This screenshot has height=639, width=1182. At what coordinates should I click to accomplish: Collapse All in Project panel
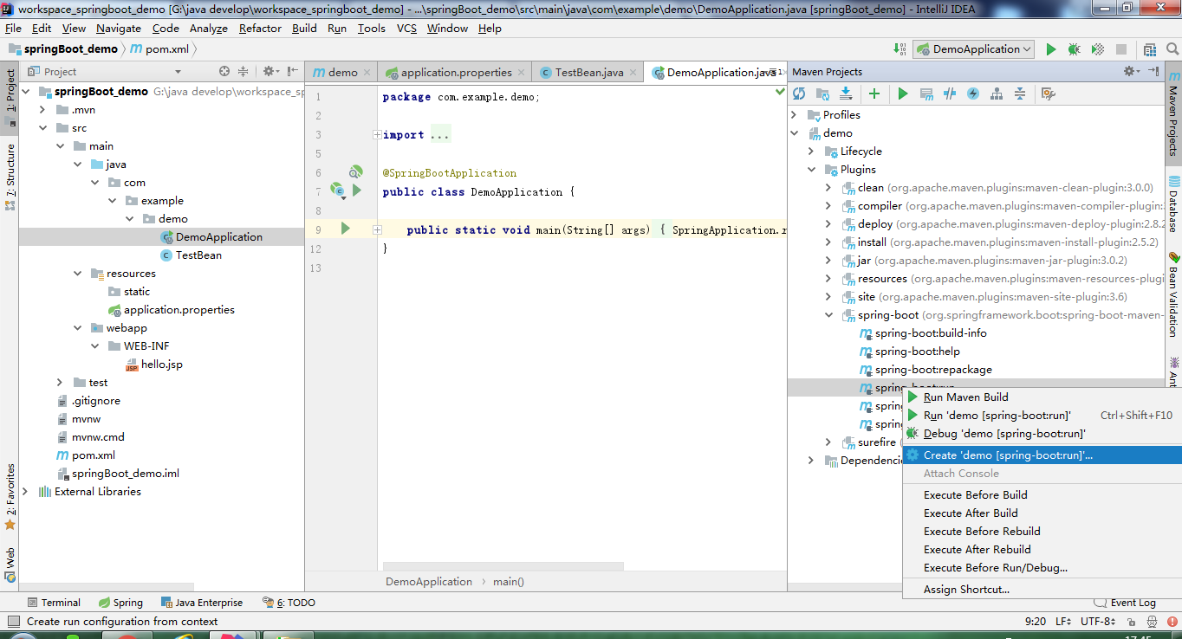click(244, 71)
